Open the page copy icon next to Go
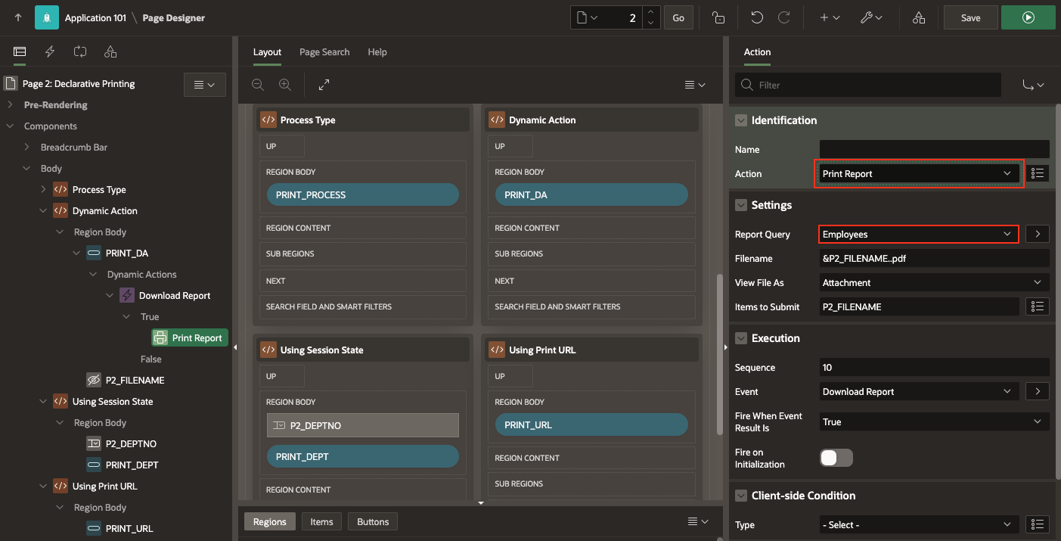1061x541 pixels. (718, 17)
